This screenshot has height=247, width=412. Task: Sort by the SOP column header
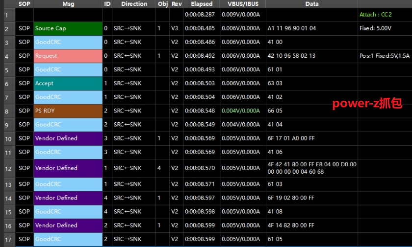click(x=25, y=4)
